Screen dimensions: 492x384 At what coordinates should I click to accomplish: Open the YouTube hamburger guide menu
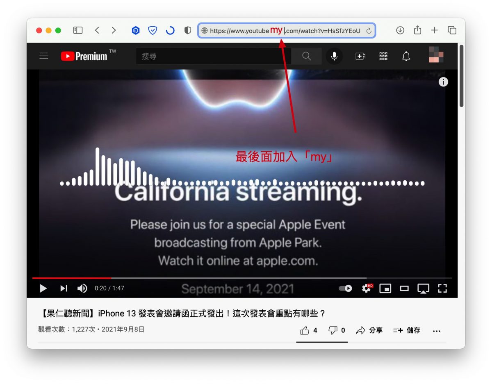[44, 56]
